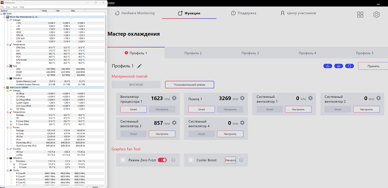Collapse the Processor utilization node
Screen dimensions: 388x188
pos(11,161)
